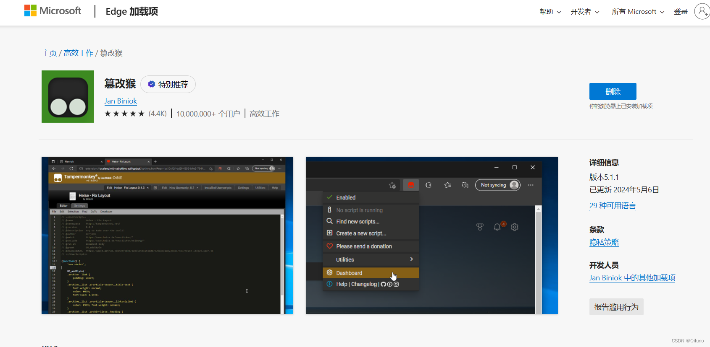Expand the 所有 Microsoft dropdown
Screen dimensions: 710x347
pyautogui.click(x=638, y=12)
